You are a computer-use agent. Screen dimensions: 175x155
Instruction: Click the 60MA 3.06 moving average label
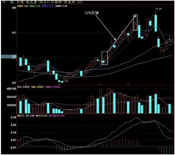tap(22, 6)
